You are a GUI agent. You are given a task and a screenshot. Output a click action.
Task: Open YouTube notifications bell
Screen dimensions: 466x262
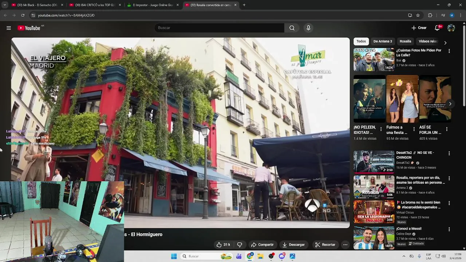click(x=438, y=28)
